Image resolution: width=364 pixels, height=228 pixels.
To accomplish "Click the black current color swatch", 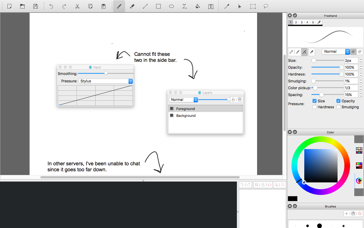I will coord(293,199).
